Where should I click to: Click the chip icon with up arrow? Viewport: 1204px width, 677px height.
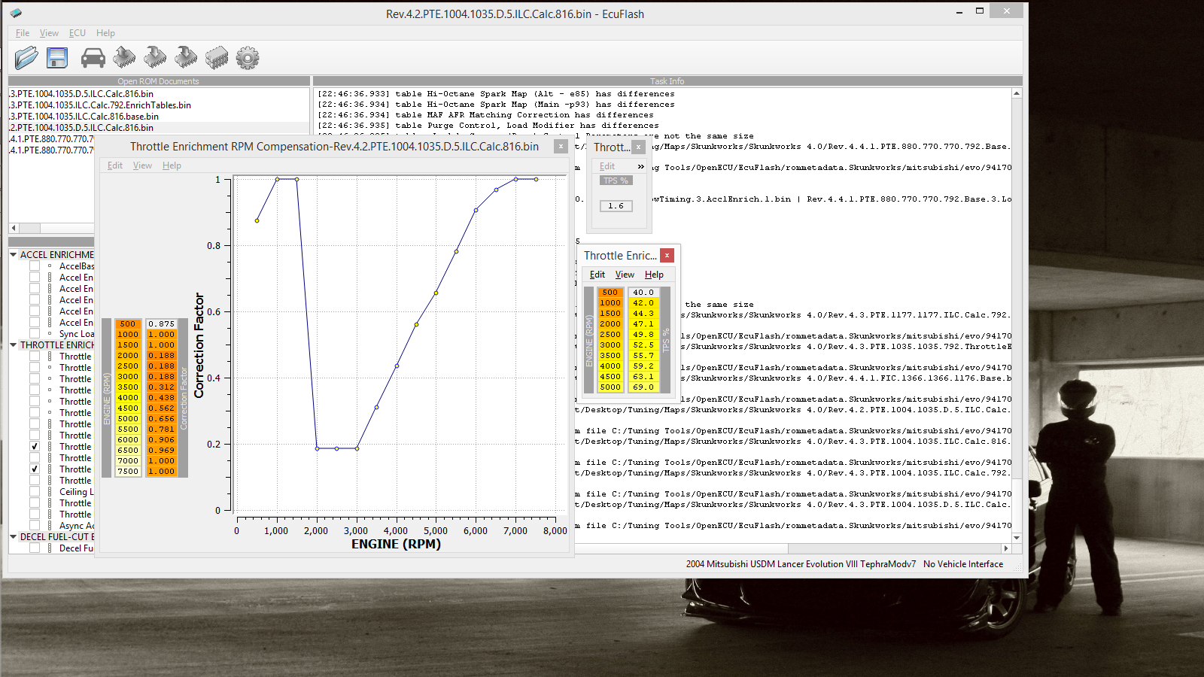click(124, 58)
